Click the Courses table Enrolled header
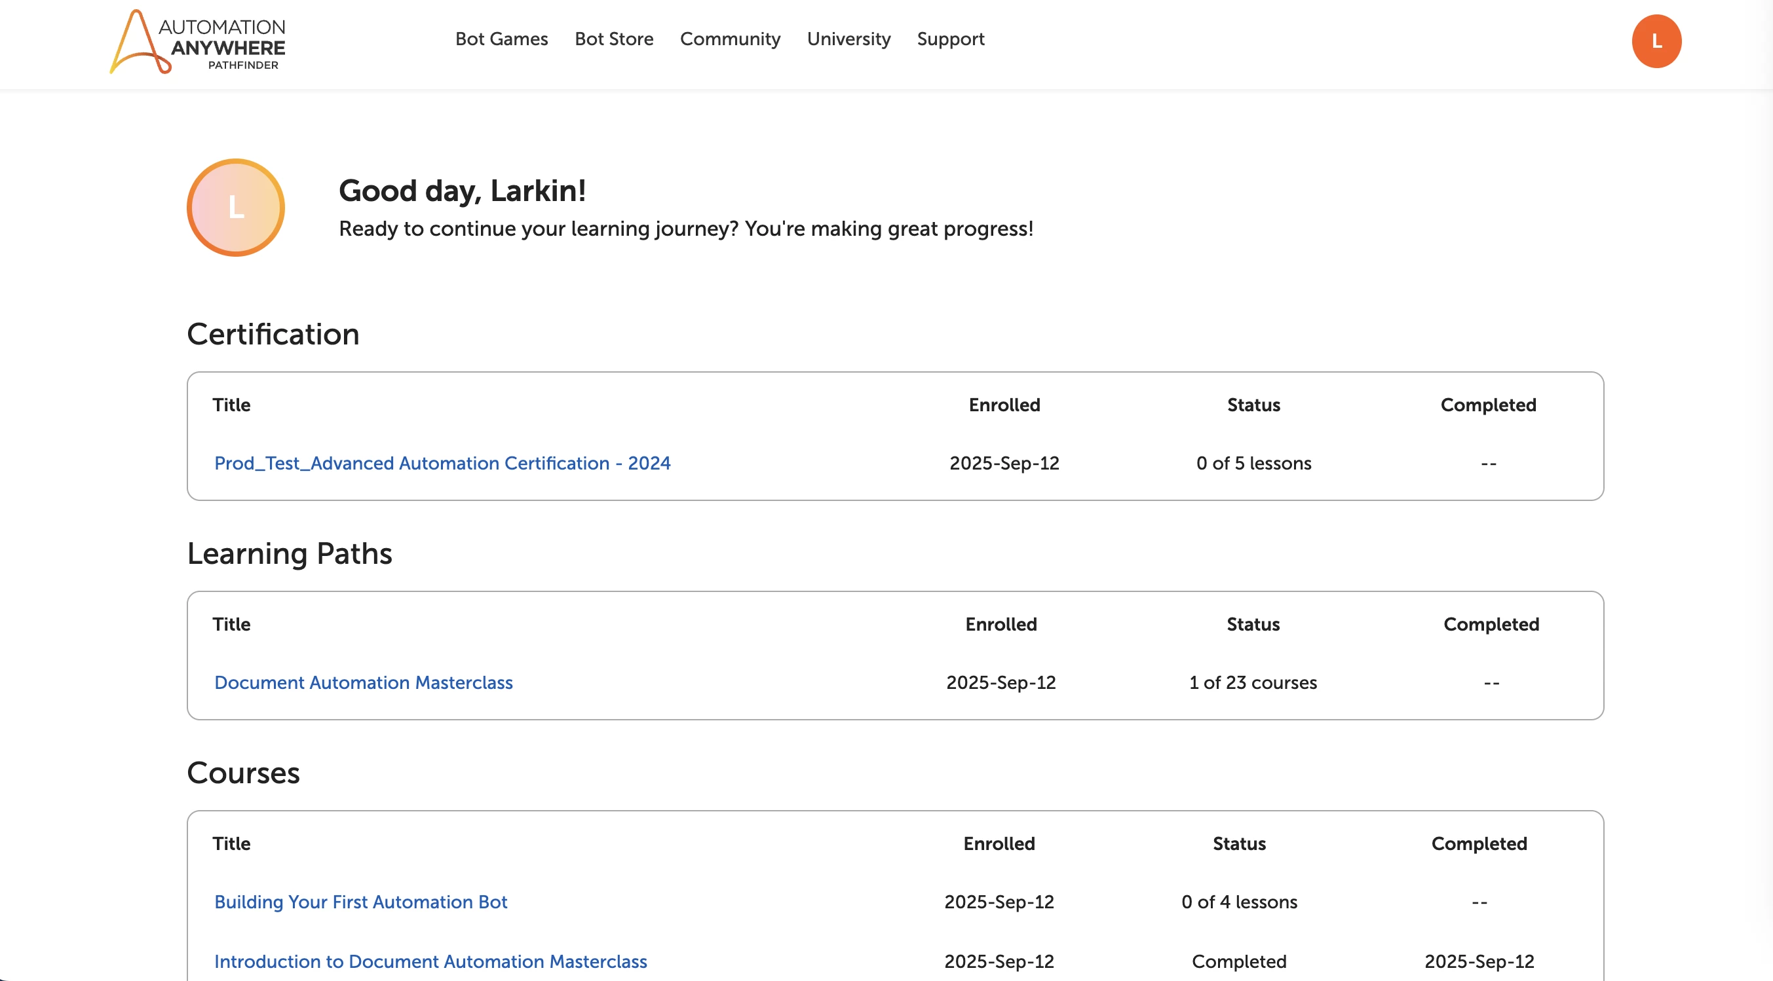This screenshot has height=981, width=1773. (x=999, y=843)
